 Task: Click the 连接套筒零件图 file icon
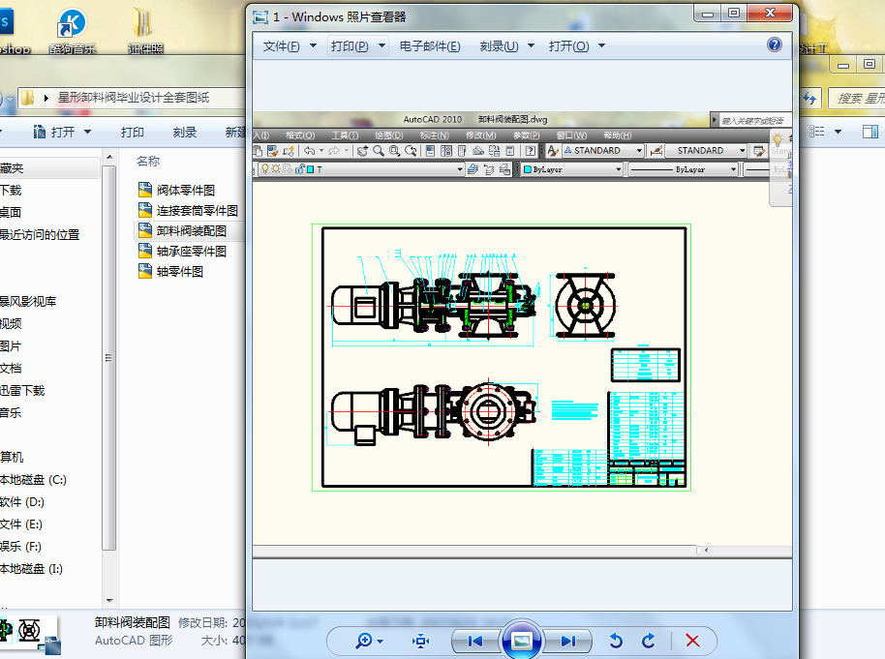(x=145, y=210)
